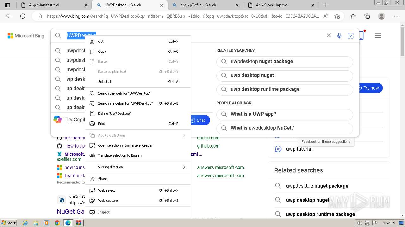
Task: Open the first github.com result link
Action: pyautogui.click(x=208, y=138)
